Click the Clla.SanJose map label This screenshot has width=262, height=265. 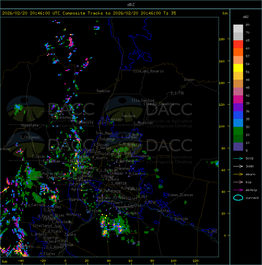(x=143, y=100)
